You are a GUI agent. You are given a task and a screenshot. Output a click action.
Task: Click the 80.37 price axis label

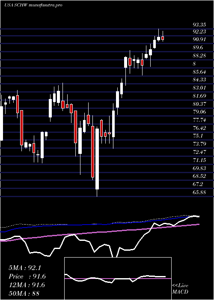pyautogui.click(x=199, y=104)
